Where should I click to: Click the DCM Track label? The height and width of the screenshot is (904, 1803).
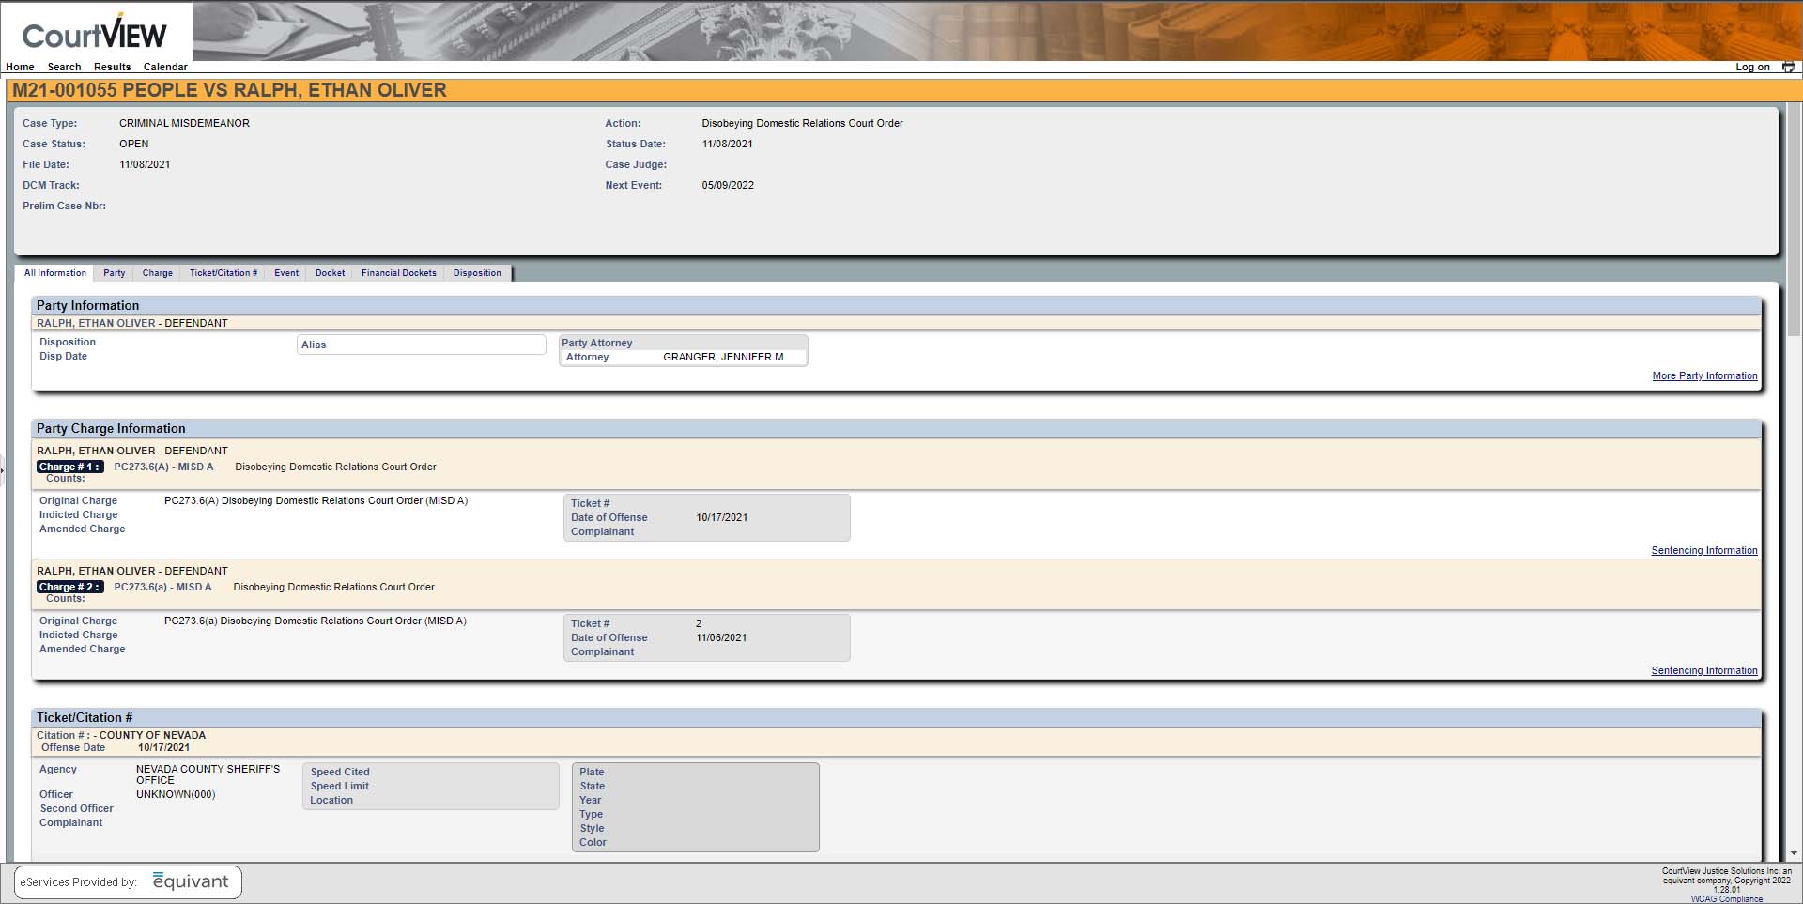[x=51, y=185]
